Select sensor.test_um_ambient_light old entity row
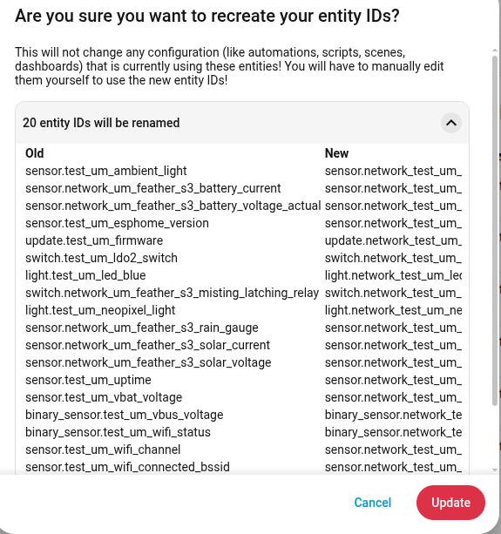Screen dimensions: 501x534 [x=106, y=171]
